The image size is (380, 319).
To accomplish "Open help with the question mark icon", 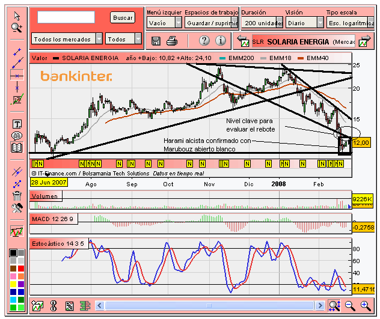I will tap(204, 40).
